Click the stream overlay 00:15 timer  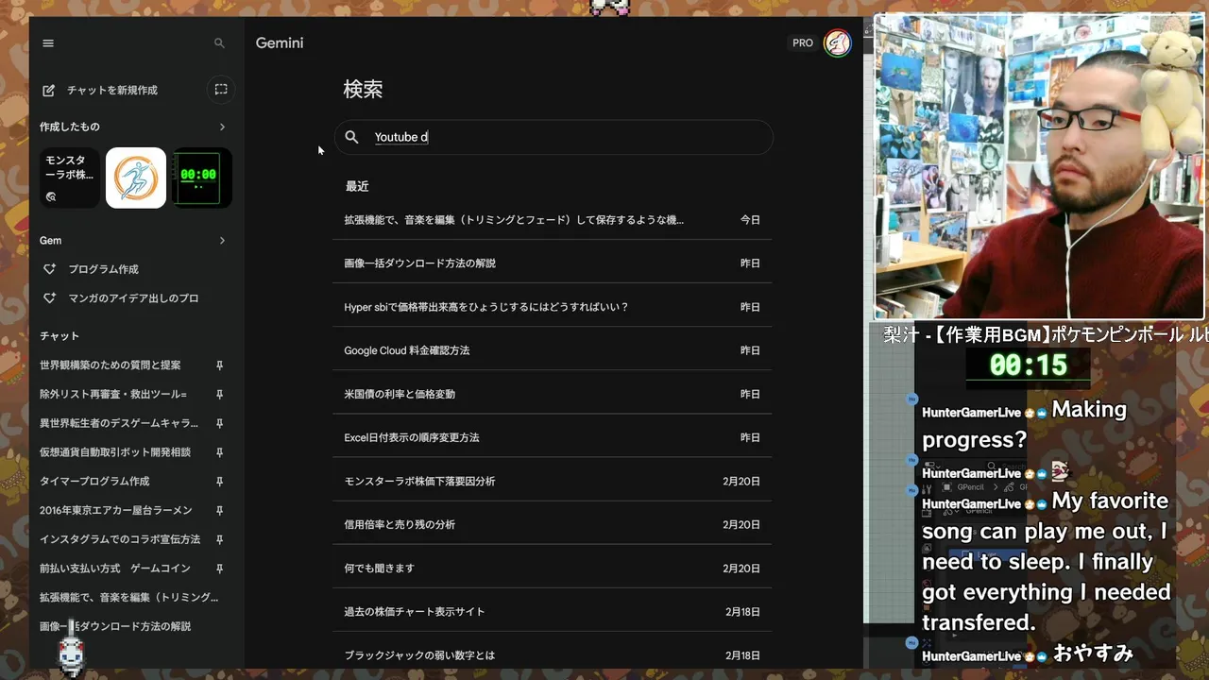click(x=1029, y=365)
